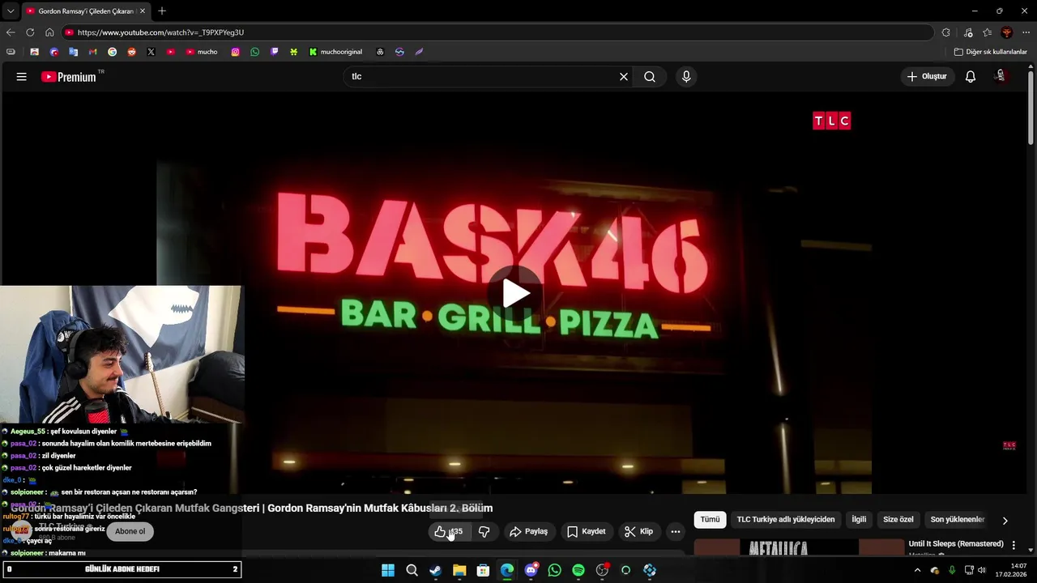Open the media control music icon in the toolbar

[968, 32]
